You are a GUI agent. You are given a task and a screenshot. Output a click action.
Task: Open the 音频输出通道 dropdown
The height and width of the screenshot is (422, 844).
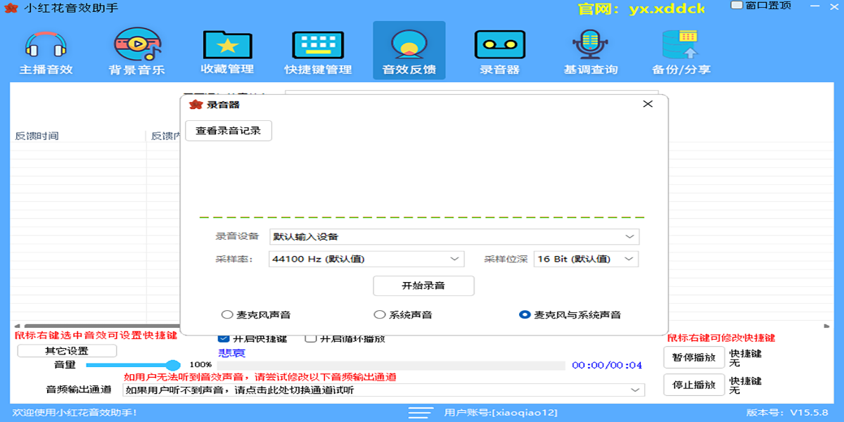pos(384,390)
